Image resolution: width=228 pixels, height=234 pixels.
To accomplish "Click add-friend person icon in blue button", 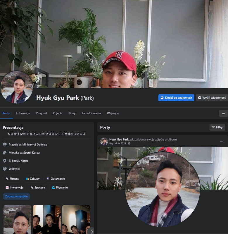I will 162,98.
